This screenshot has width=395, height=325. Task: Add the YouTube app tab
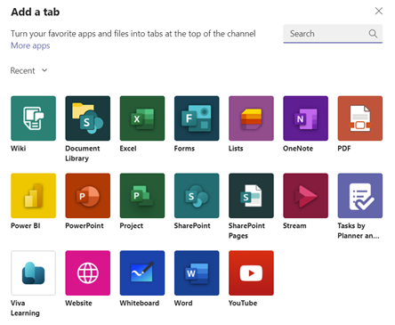coord(251,273)
